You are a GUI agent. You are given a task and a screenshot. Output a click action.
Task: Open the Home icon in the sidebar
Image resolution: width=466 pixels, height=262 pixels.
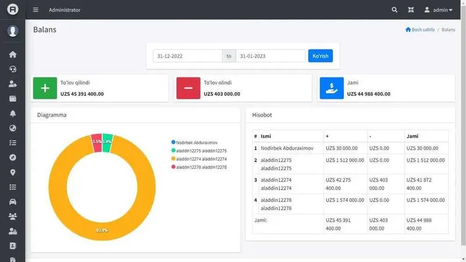tap(12, 54)
